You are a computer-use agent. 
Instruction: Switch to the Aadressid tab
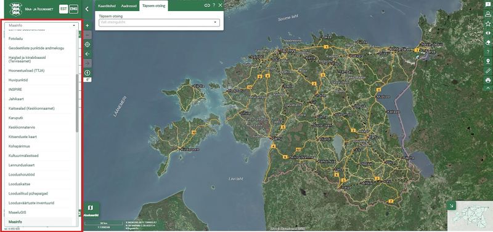129,6
